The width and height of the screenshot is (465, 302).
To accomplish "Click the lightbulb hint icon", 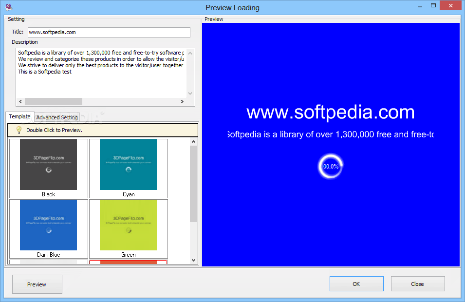I will pos(19,130).
